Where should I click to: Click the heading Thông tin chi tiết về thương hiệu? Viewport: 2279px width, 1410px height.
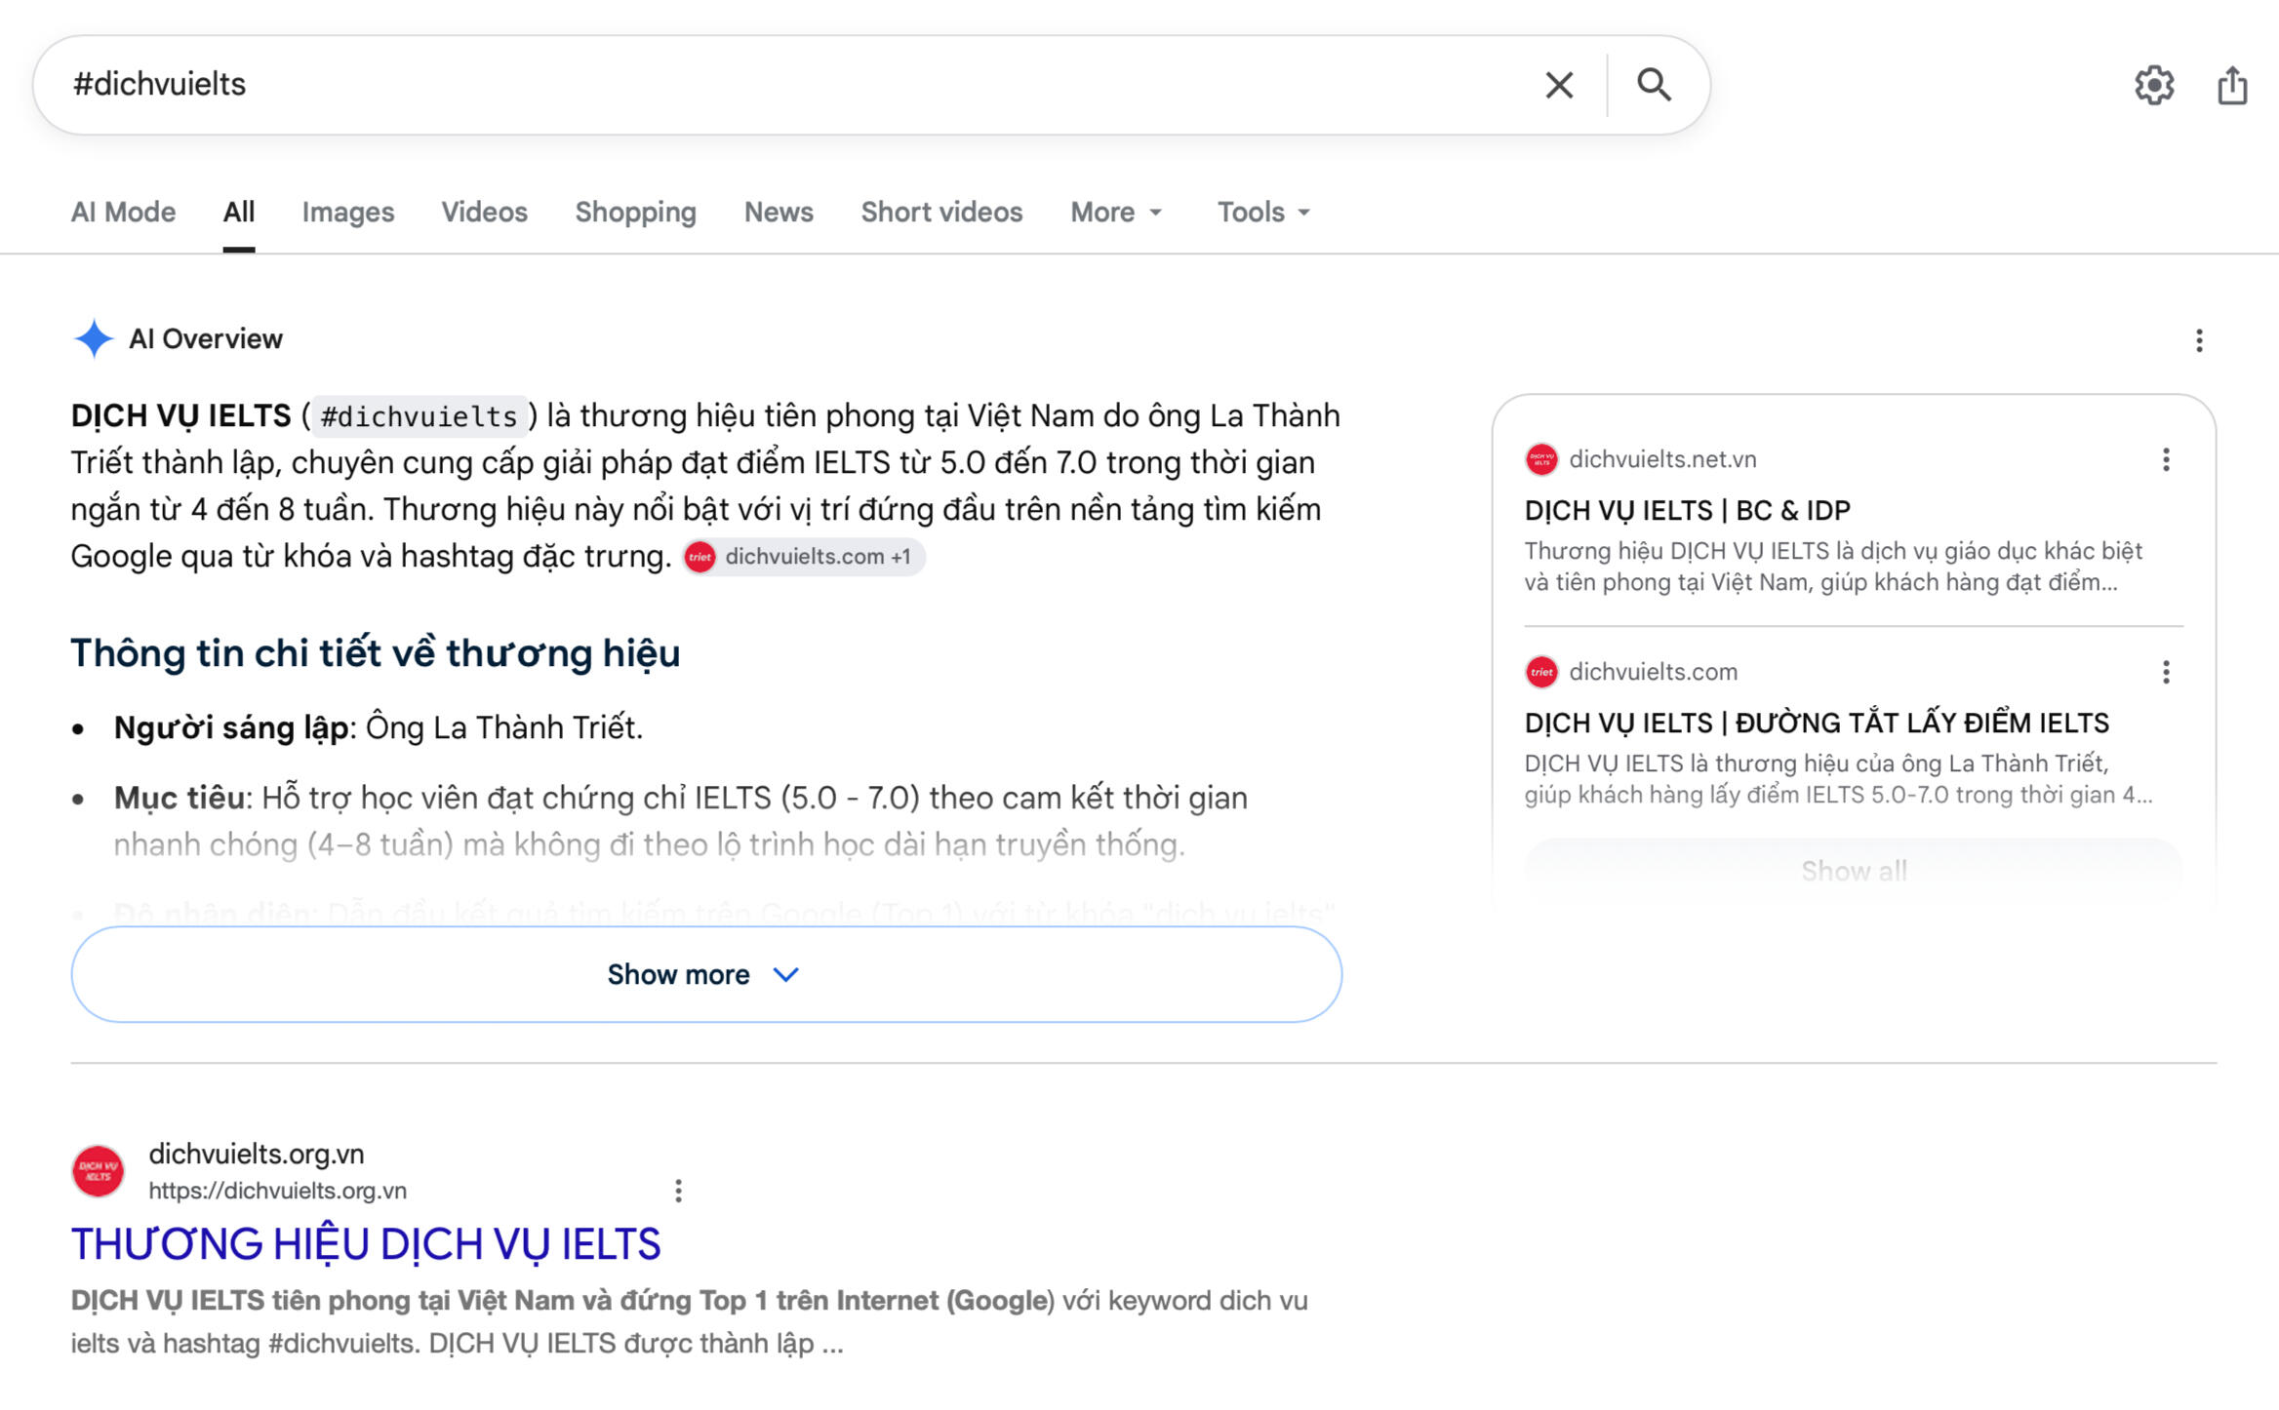click(x=376, y=652)
